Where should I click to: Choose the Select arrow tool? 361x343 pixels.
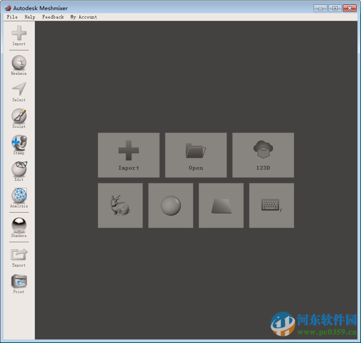click(x=19, y=92)
